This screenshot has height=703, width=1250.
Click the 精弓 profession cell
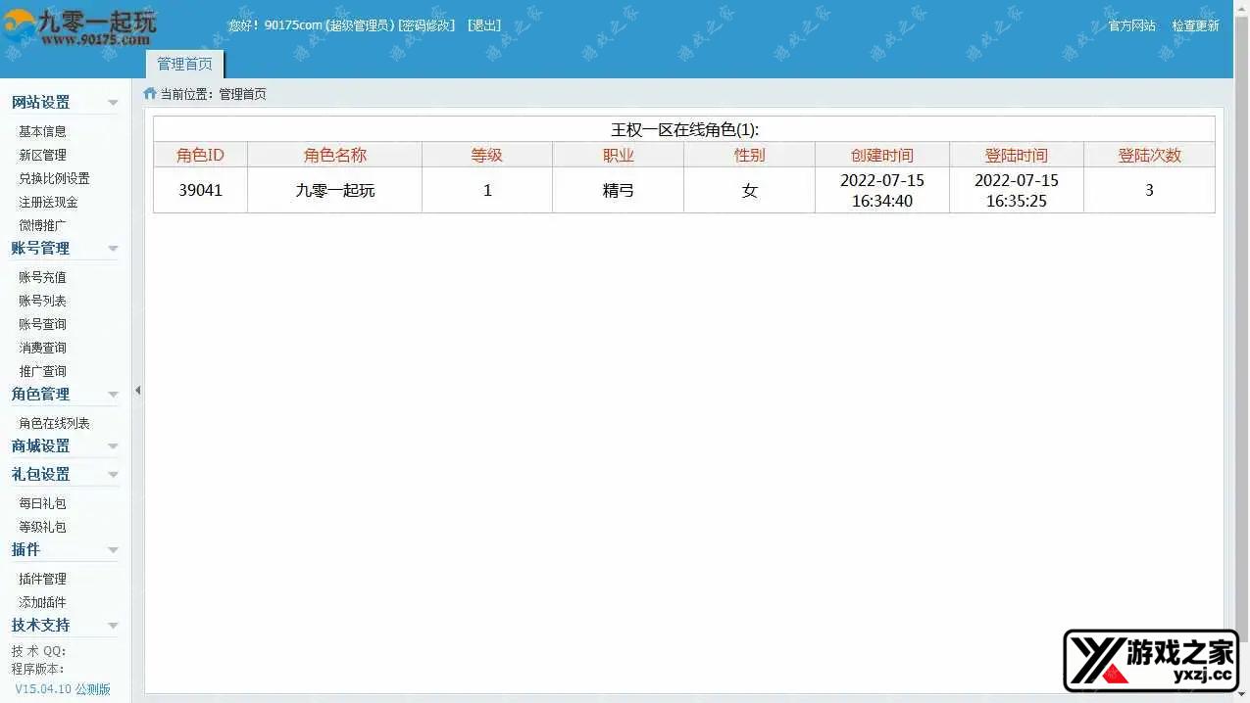coord(619,190)
